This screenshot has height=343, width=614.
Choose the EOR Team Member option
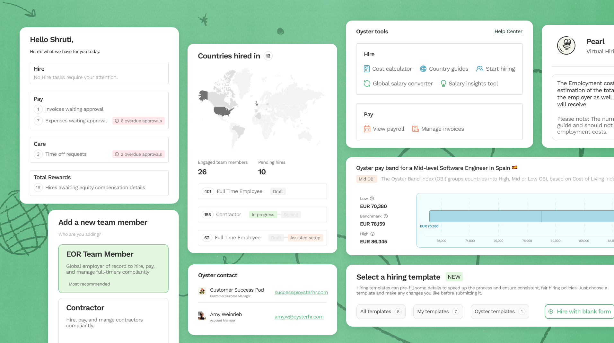click(113, 268)
